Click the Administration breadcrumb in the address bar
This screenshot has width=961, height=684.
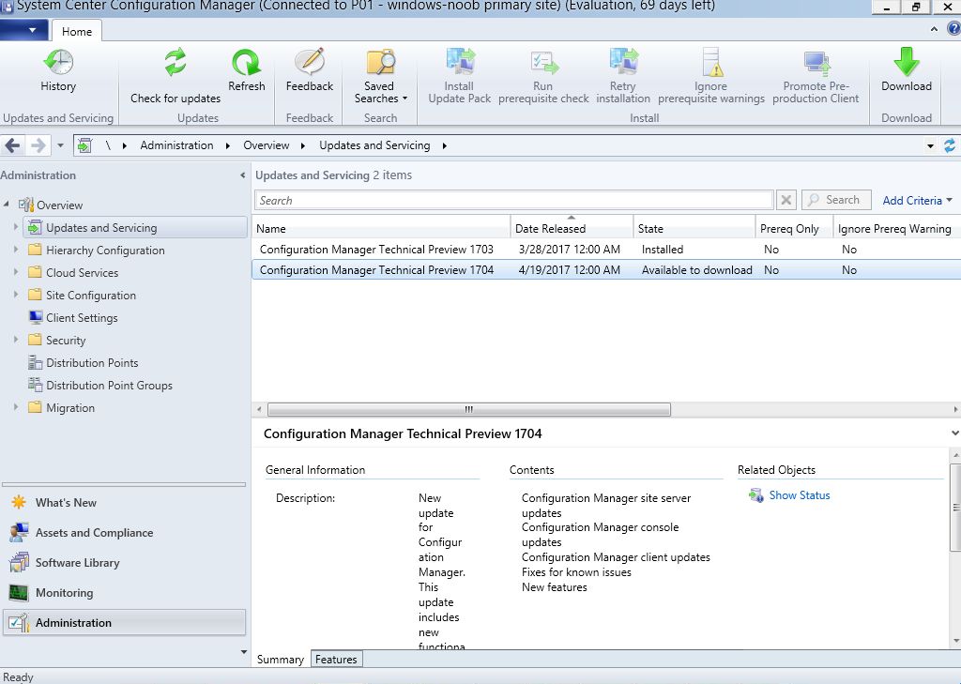[176, 145]
